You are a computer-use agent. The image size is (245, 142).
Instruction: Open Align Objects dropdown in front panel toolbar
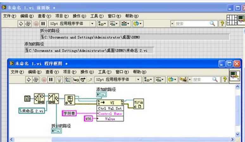[102, 24]
